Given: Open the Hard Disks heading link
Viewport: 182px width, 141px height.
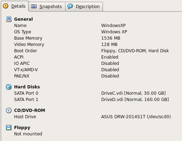Looking at the screenshot, I should 27,87.
